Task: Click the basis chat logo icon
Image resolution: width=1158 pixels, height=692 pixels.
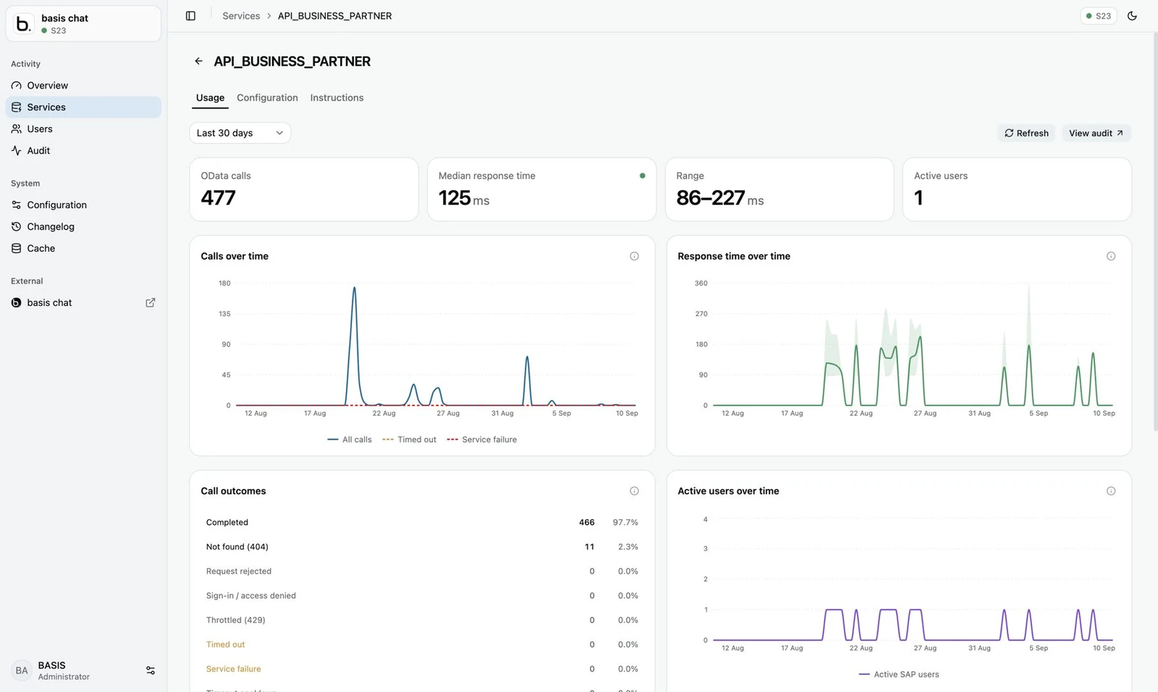Action: point(24,24)
